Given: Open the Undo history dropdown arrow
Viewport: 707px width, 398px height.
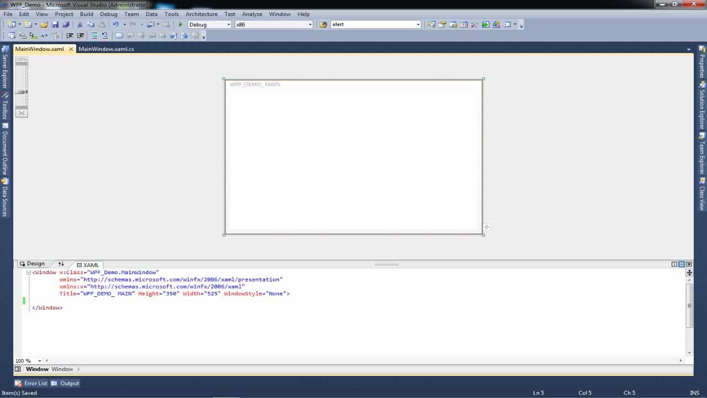Looking at the screenshot, I should click(x=124, y=24).
